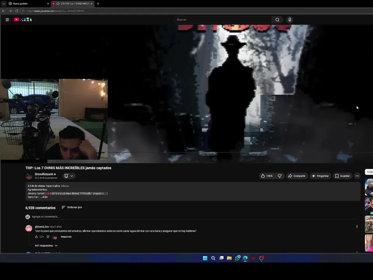Click Responder on @Speed_Sas comment
Image resolution: width=373 pixels, height=280 pixels.
[x=66, y=237]
